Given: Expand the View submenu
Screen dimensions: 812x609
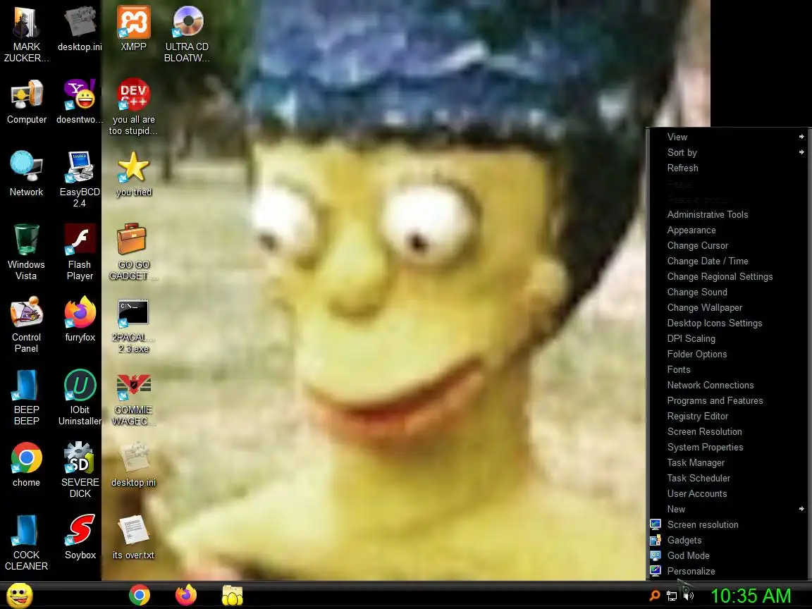Looking at the screenshot, I should point(729,137).
